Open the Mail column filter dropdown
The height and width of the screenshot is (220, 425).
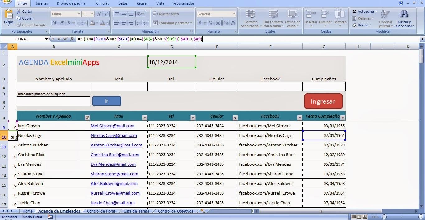[144, 118]
